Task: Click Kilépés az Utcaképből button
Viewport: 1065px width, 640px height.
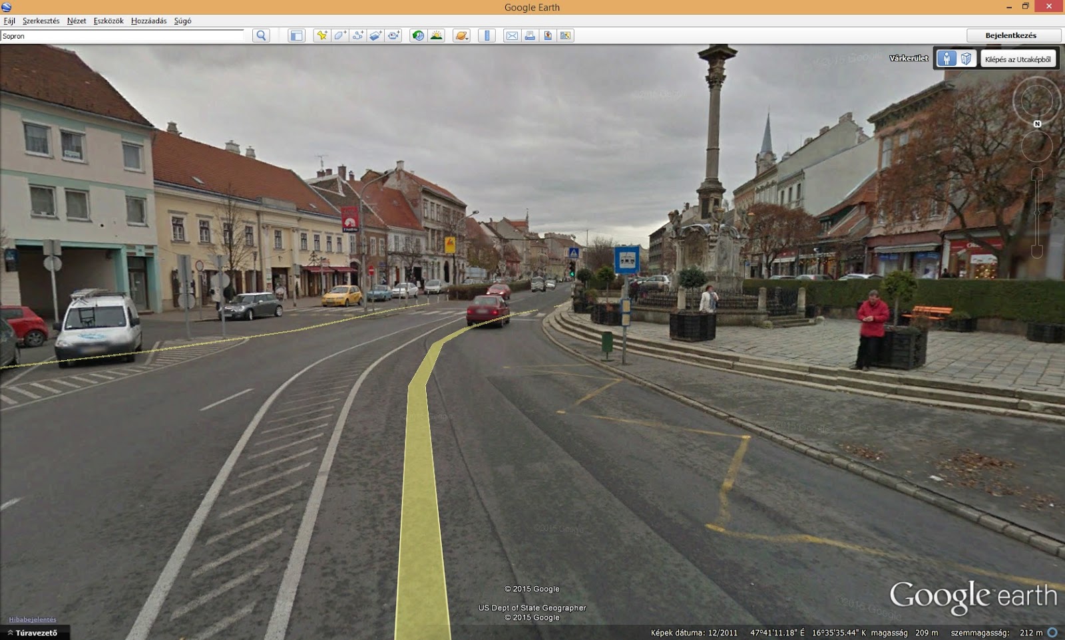Action: tap(1017, 59)
